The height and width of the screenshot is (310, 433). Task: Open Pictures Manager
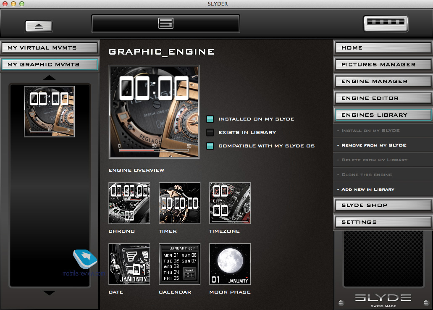pos(383,65)
